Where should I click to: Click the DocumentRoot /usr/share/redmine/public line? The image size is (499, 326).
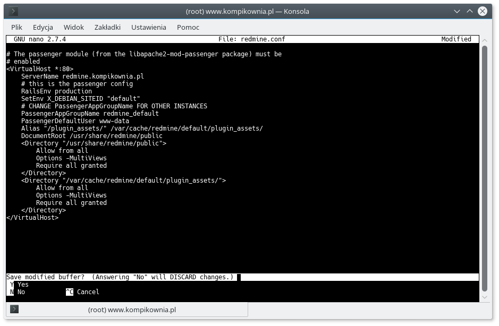tap(91, 136)
